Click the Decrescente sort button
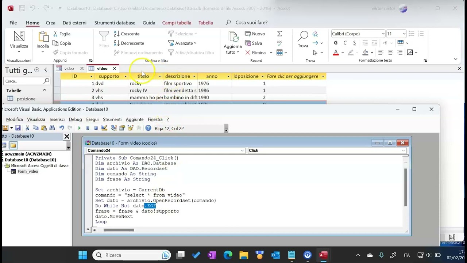The width and height of the screenshot is (467, 263). pos(129,43)
